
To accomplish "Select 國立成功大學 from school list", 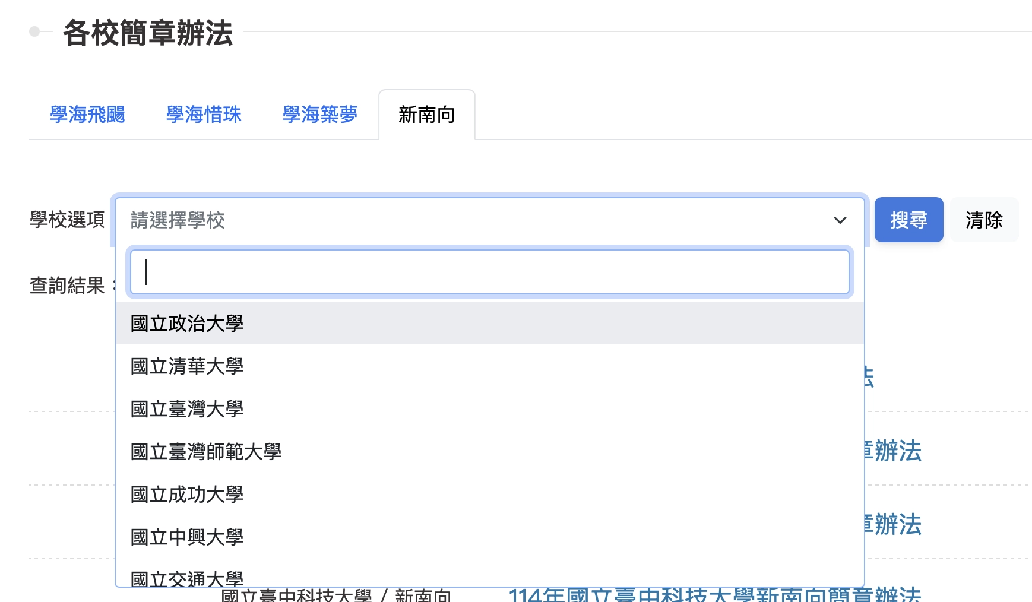I will click(187, 495).
